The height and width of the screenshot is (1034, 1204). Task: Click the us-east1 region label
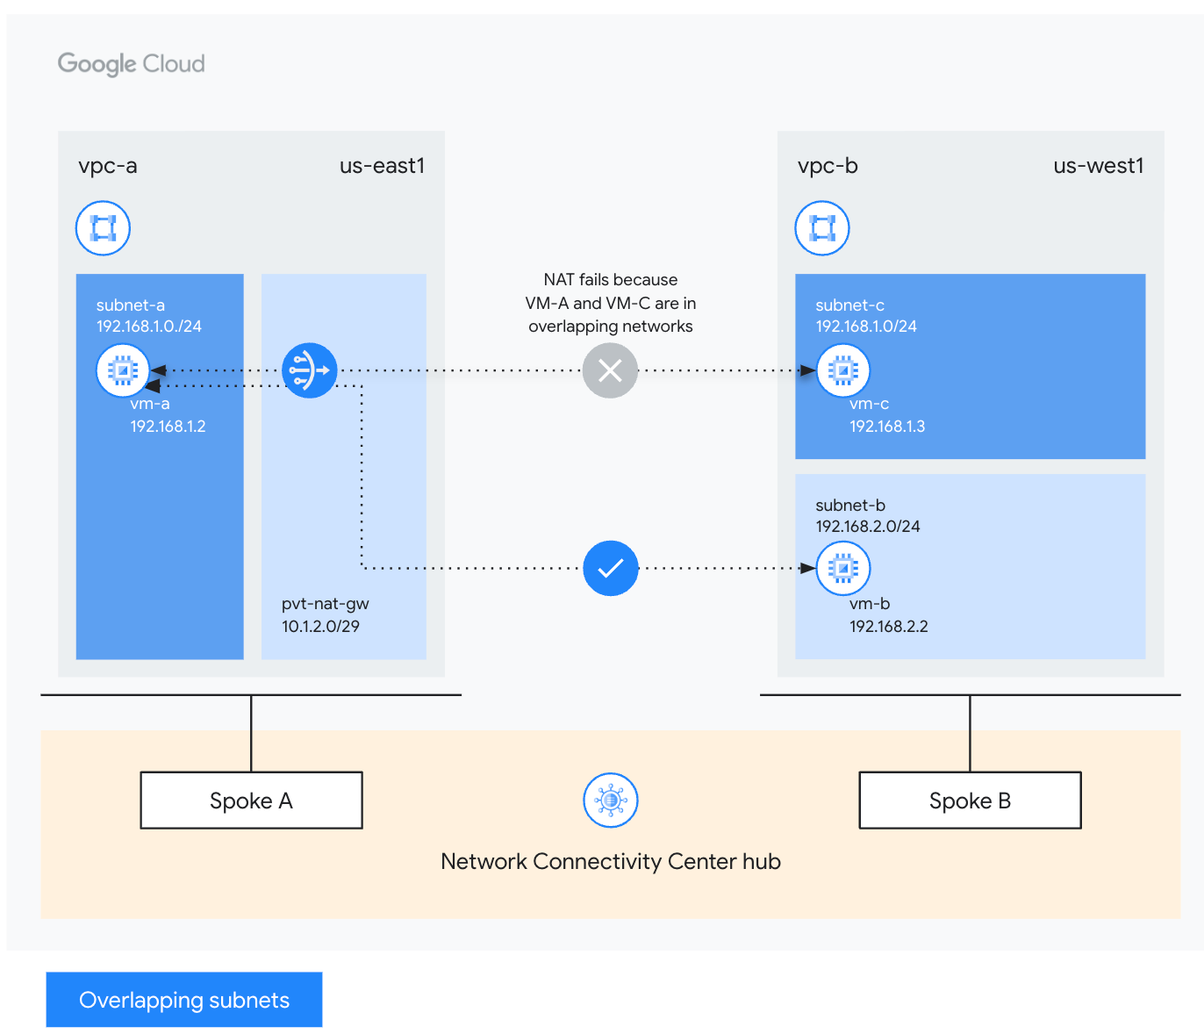tap(382, 166)
